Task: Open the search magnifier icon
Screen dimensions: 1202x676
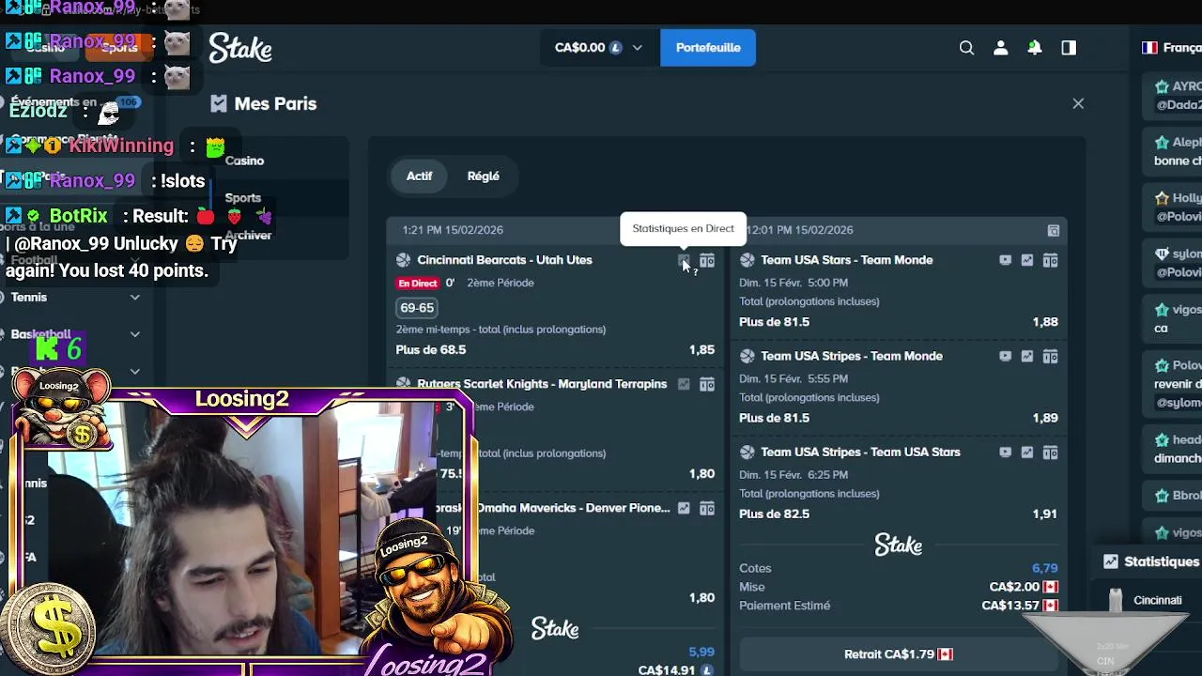Action: tap(966, 48)
